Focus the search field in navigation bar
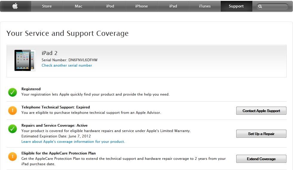 point(272,6)
